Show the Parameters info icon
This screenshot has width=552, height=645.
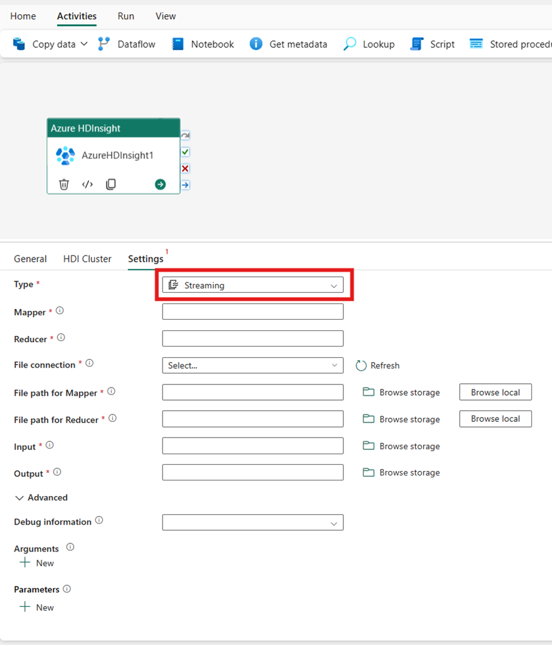click(x=67, y=589)
